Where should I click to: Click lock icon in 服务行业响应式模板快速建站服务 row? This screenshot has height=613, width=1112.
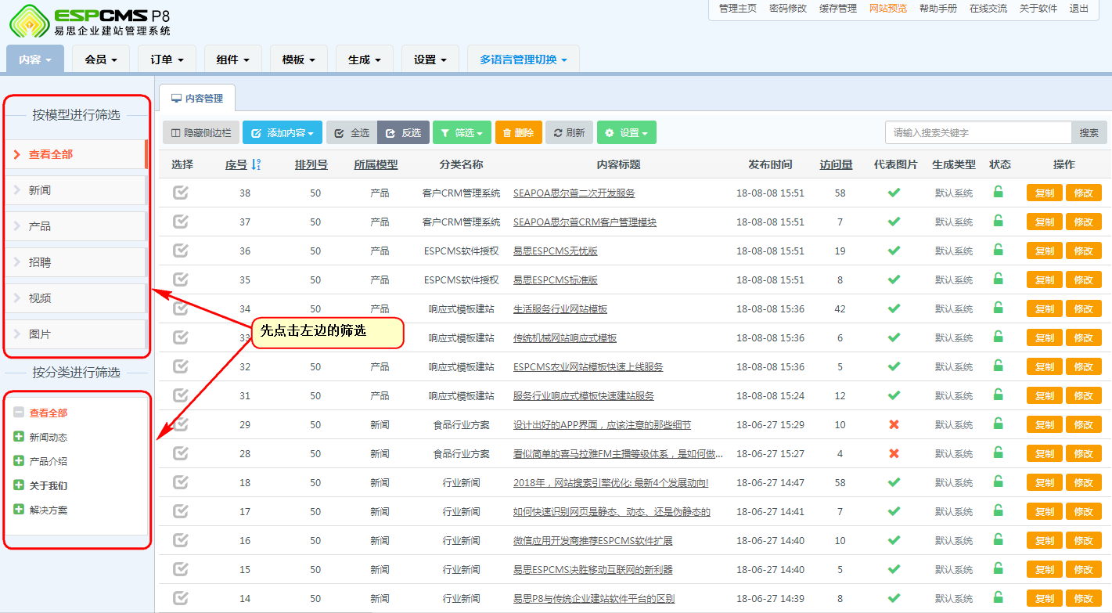coord(998,395)
